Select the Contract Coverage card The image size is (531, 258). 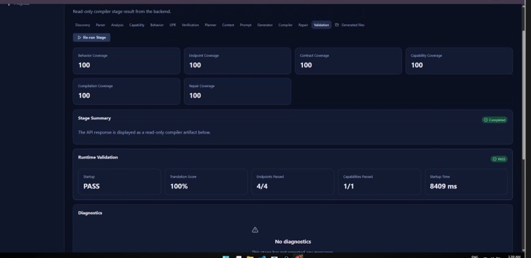[348, 61]
